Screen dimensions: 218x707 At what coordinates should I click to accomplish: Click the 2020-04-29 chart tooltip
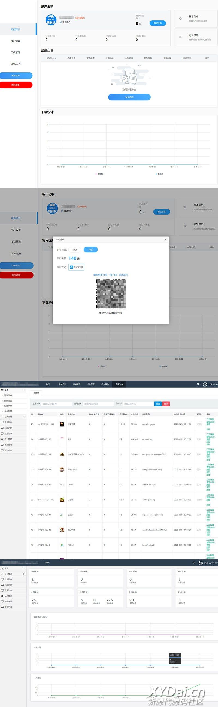[x=175, y=658]
